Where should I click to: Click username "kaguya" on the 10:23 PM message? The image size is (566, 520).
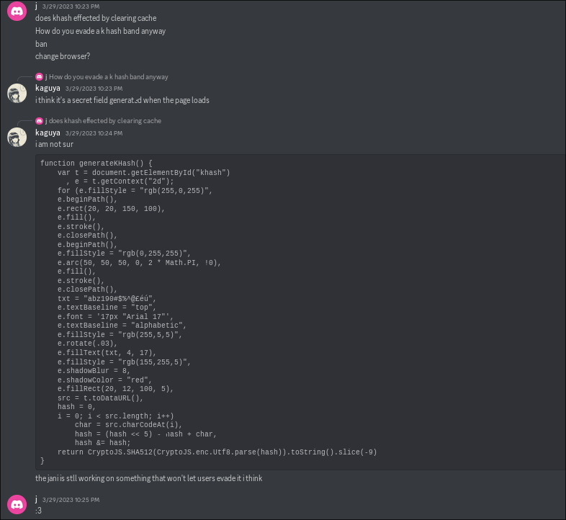click(x=48, y=88)
